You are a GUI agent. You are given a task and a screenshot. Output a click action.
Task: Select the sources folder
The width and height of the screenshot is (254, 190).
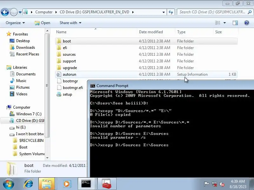[x=146, y=54]
